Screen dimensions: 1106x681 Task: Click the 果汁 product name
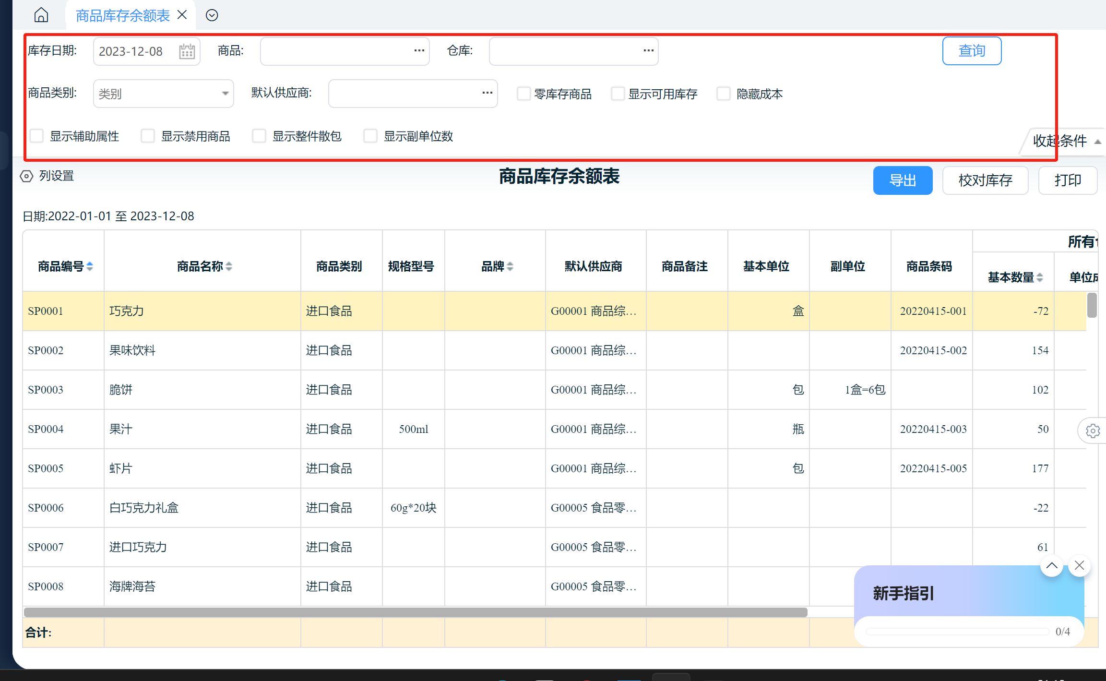[x=121, y=429]
